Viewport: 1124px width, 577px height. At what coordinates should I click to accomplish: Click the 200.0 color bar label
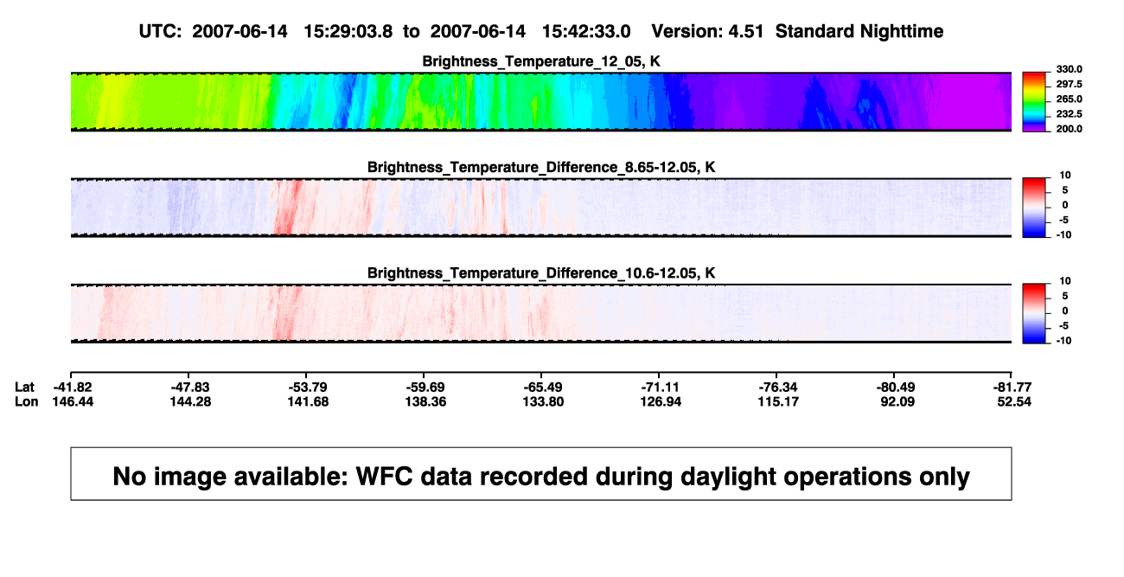(1069, 129)
